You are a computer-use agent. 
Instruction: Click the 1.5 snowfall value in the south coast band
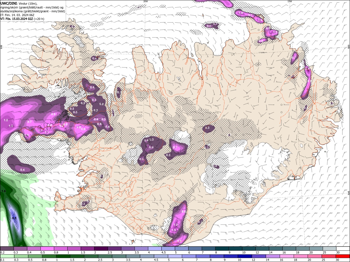pos(174,230)
